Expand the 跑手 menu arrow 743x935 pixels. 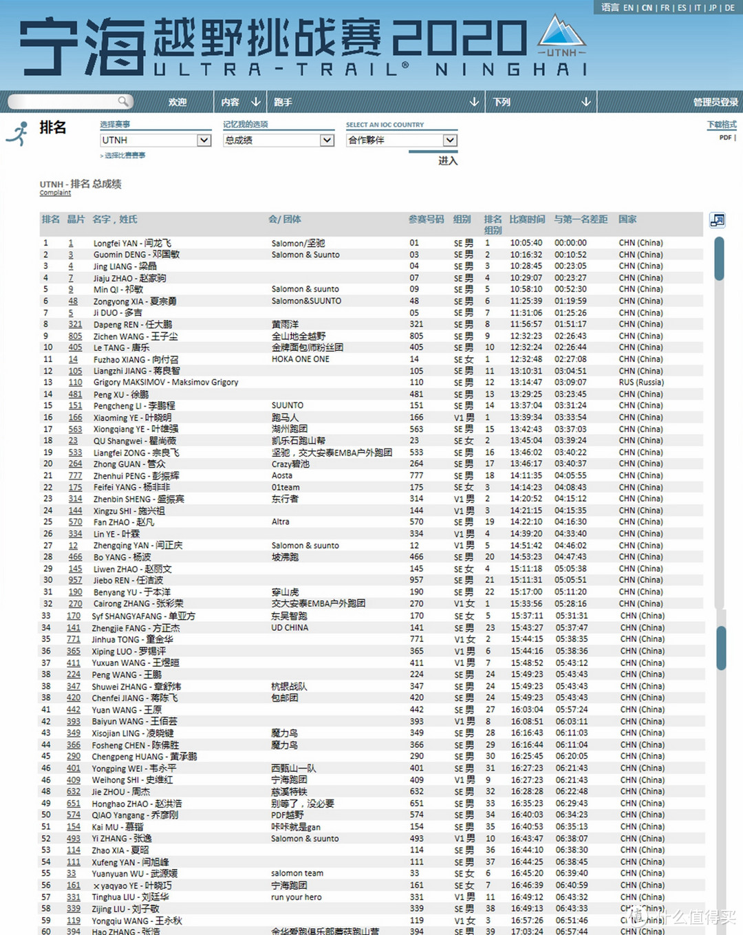pyautogui.click(x=474, y=102)
